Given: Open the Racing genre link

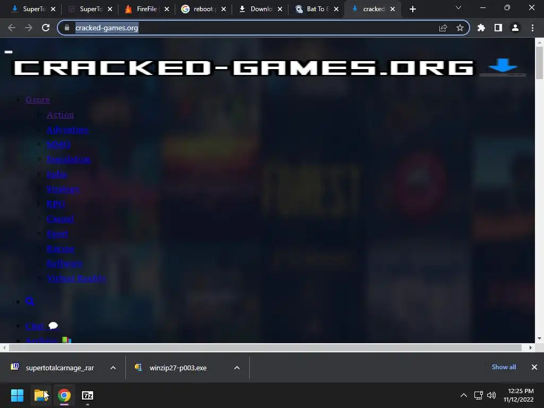Looking at the screenshot, I should click(x=61, y=249).
